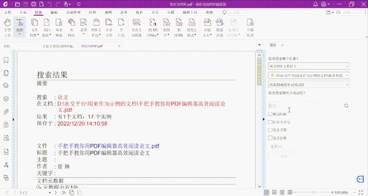Click the zoom in plus button

click(332, 192)
